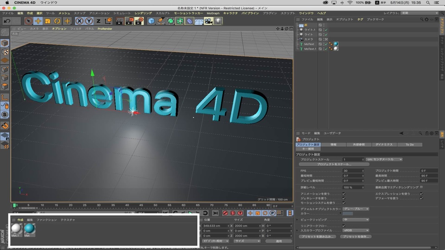Click the green array modeling icon
Image resolution: width=445 pixels, height=250 pixels.
coord(180,21)
